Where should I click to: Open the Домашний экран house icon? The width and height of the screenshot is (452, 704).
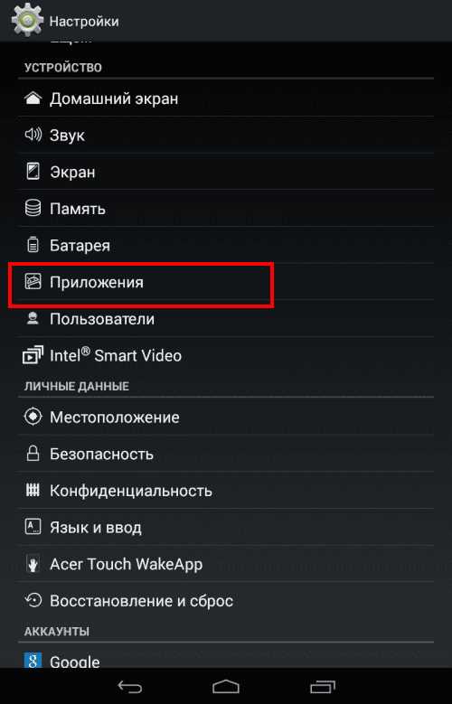(x=33, y=98)
